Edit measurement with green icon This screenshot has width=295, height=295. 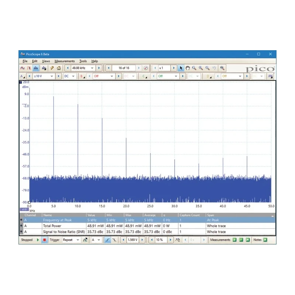point(248,240)
